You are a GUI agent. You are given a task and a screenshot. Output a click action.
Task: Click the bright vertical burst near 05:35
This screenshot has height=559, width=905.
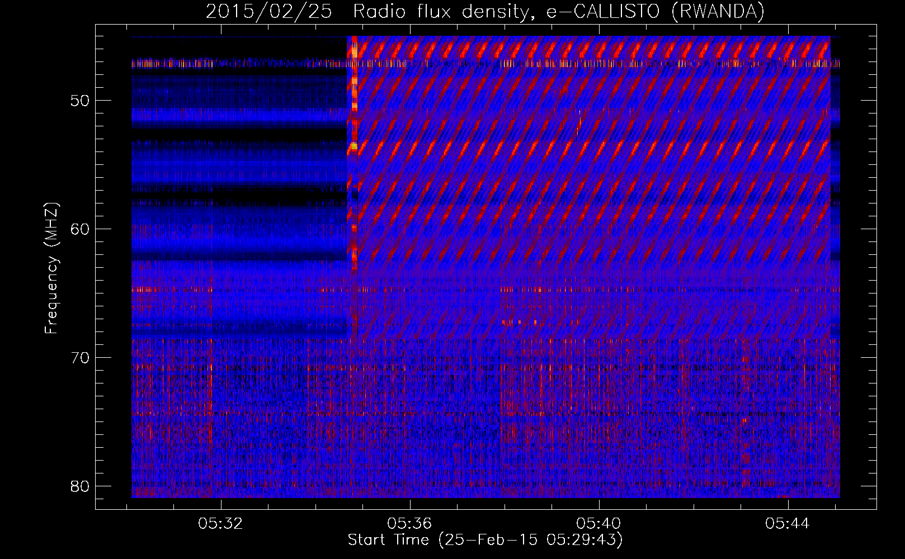click(354, 154)
